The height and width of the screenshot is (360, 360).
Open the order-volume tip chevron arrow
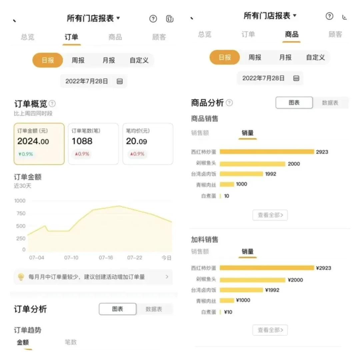pos(167,277)
